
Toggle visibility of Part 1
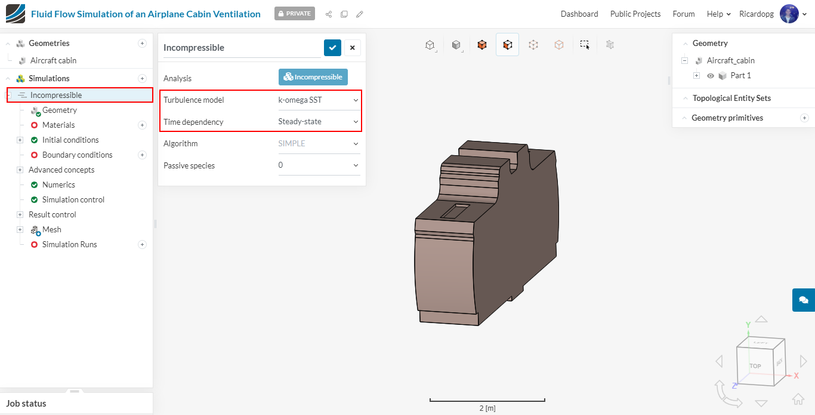click(x=711, y=76)
